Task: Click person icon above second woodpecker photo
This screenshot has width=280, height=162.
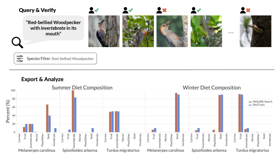Action: (x=126, y=11)
